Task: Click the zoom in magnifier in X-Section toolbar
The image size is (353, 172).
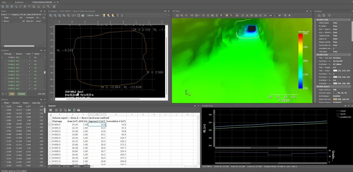Action: pos(51,15)
